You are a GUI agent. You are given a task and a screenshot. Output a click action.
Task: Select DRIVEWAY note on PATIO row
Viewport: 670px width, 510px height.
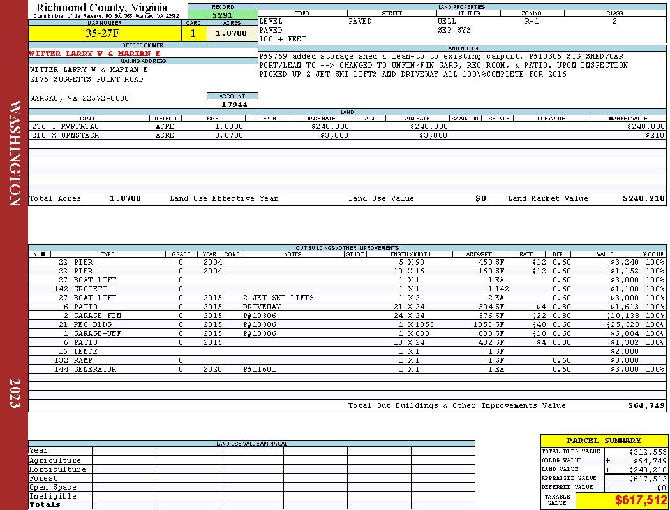point(262,307)
